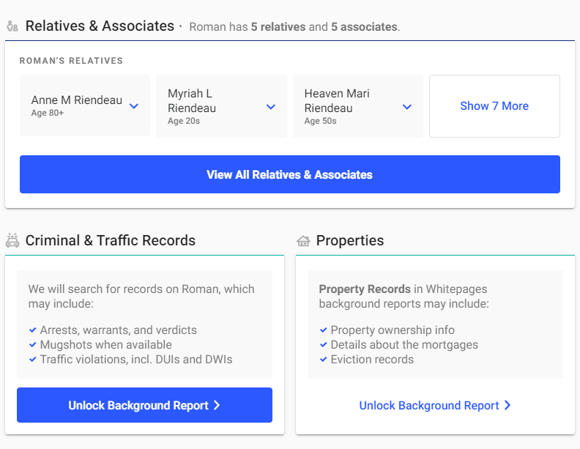
Task: Select the name Anne M Riendeau
Action: click(x=77, y=100)
